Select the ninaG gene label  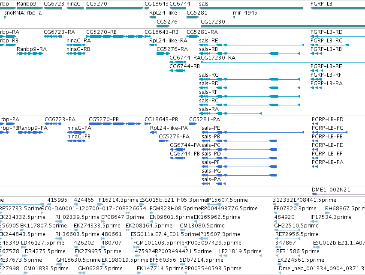pyautogui.click(x=74, y=4)
